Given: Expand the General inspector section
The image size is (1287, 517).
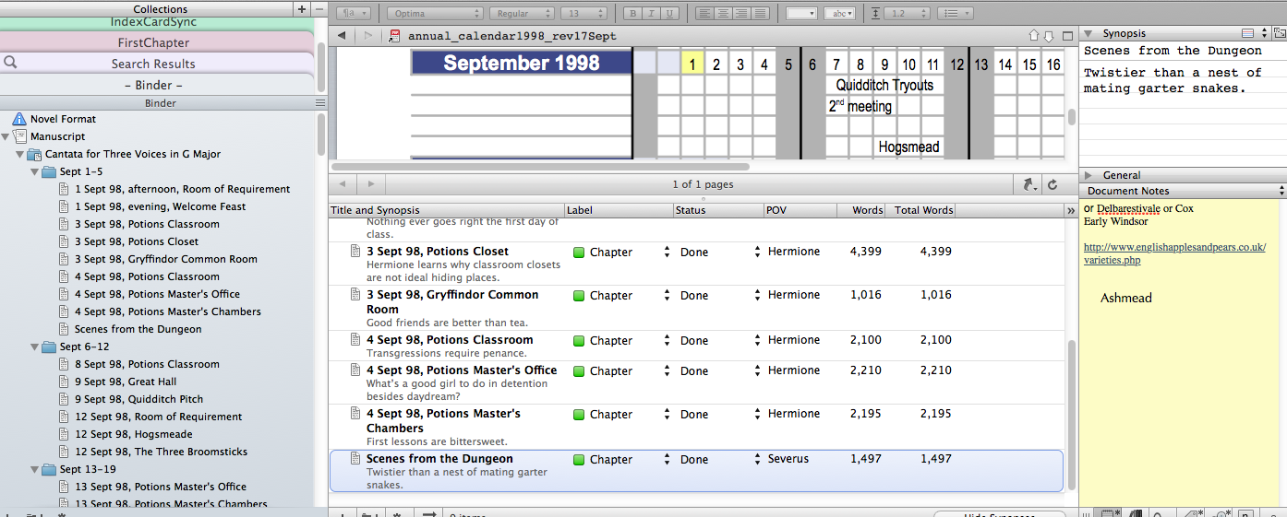Looking at the screenshot, I should (1089, 175).
